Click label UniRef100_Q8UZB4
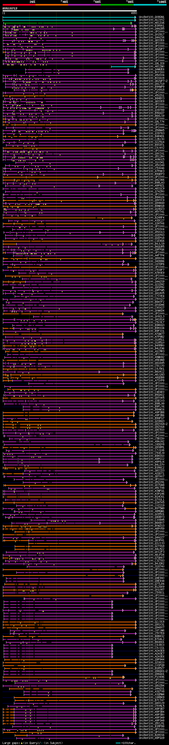This screenshot has width=169, height=745. [x=152, y=686]
